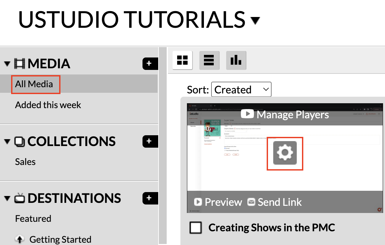Viewport: 385px width, 245px height.
Task: Collapse the MEDIA section triangle
Action: 8,64
